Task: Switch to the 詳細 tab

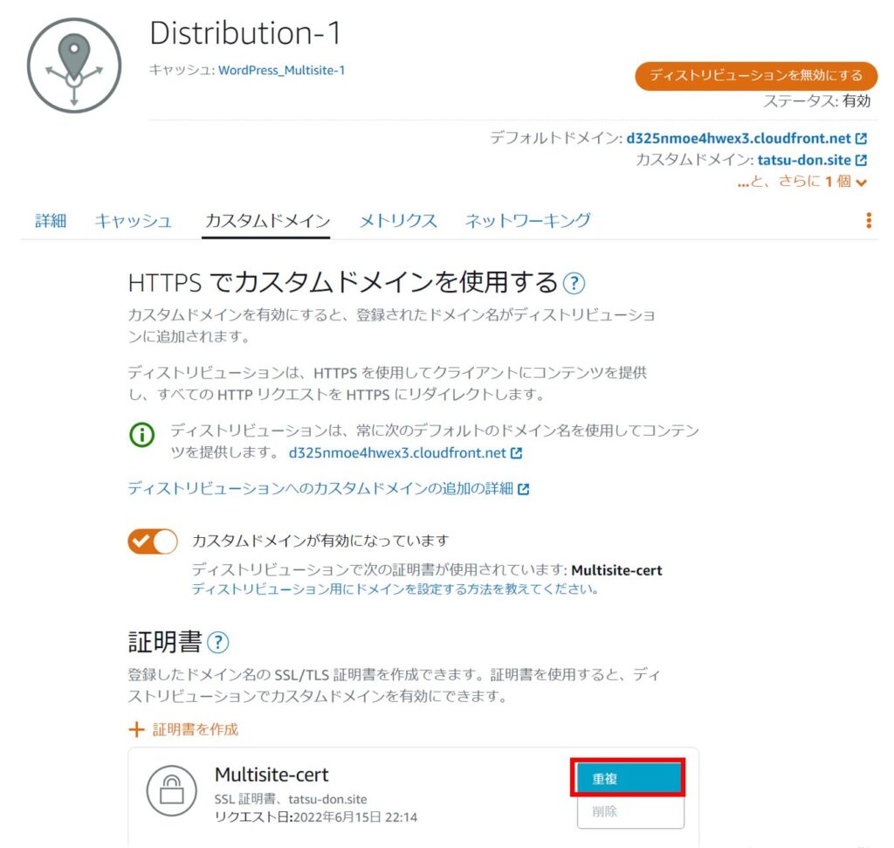Action: [51, 221]
